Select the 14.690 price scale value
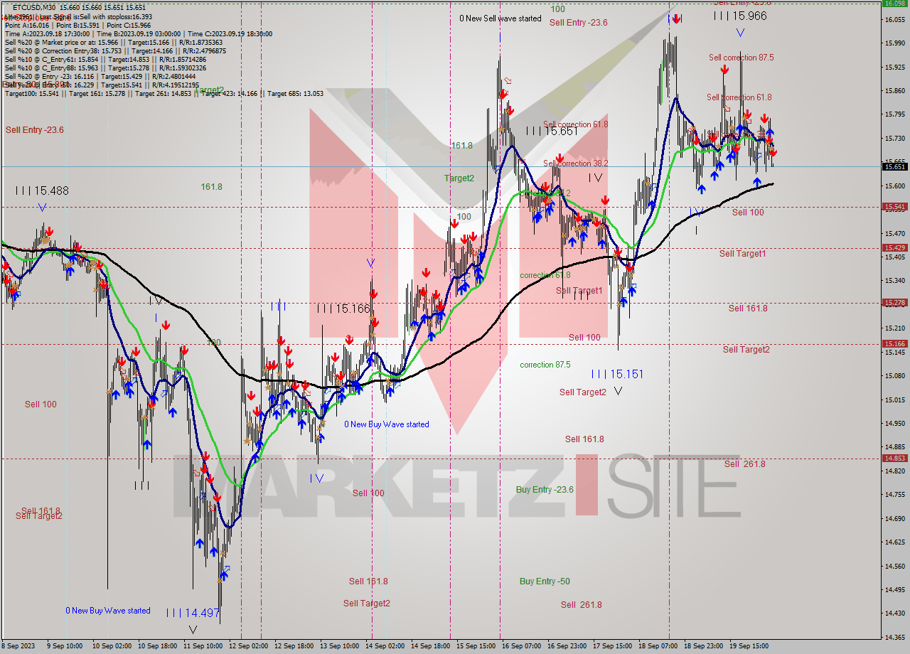This screenshot has height=654, width=910. pos(894,518)
